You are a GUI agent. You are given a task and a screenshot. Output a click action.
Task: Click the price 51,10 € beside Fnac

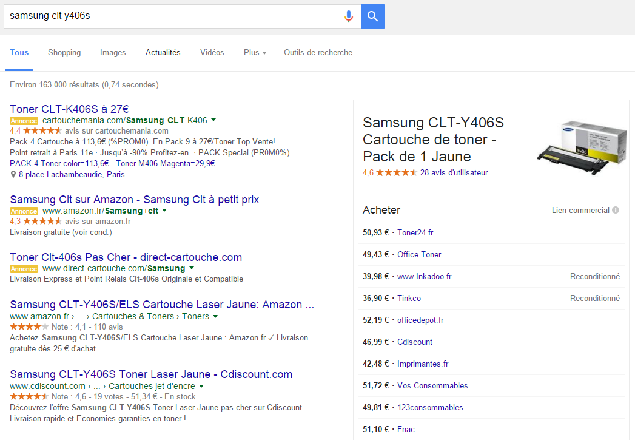pos(375,430)
